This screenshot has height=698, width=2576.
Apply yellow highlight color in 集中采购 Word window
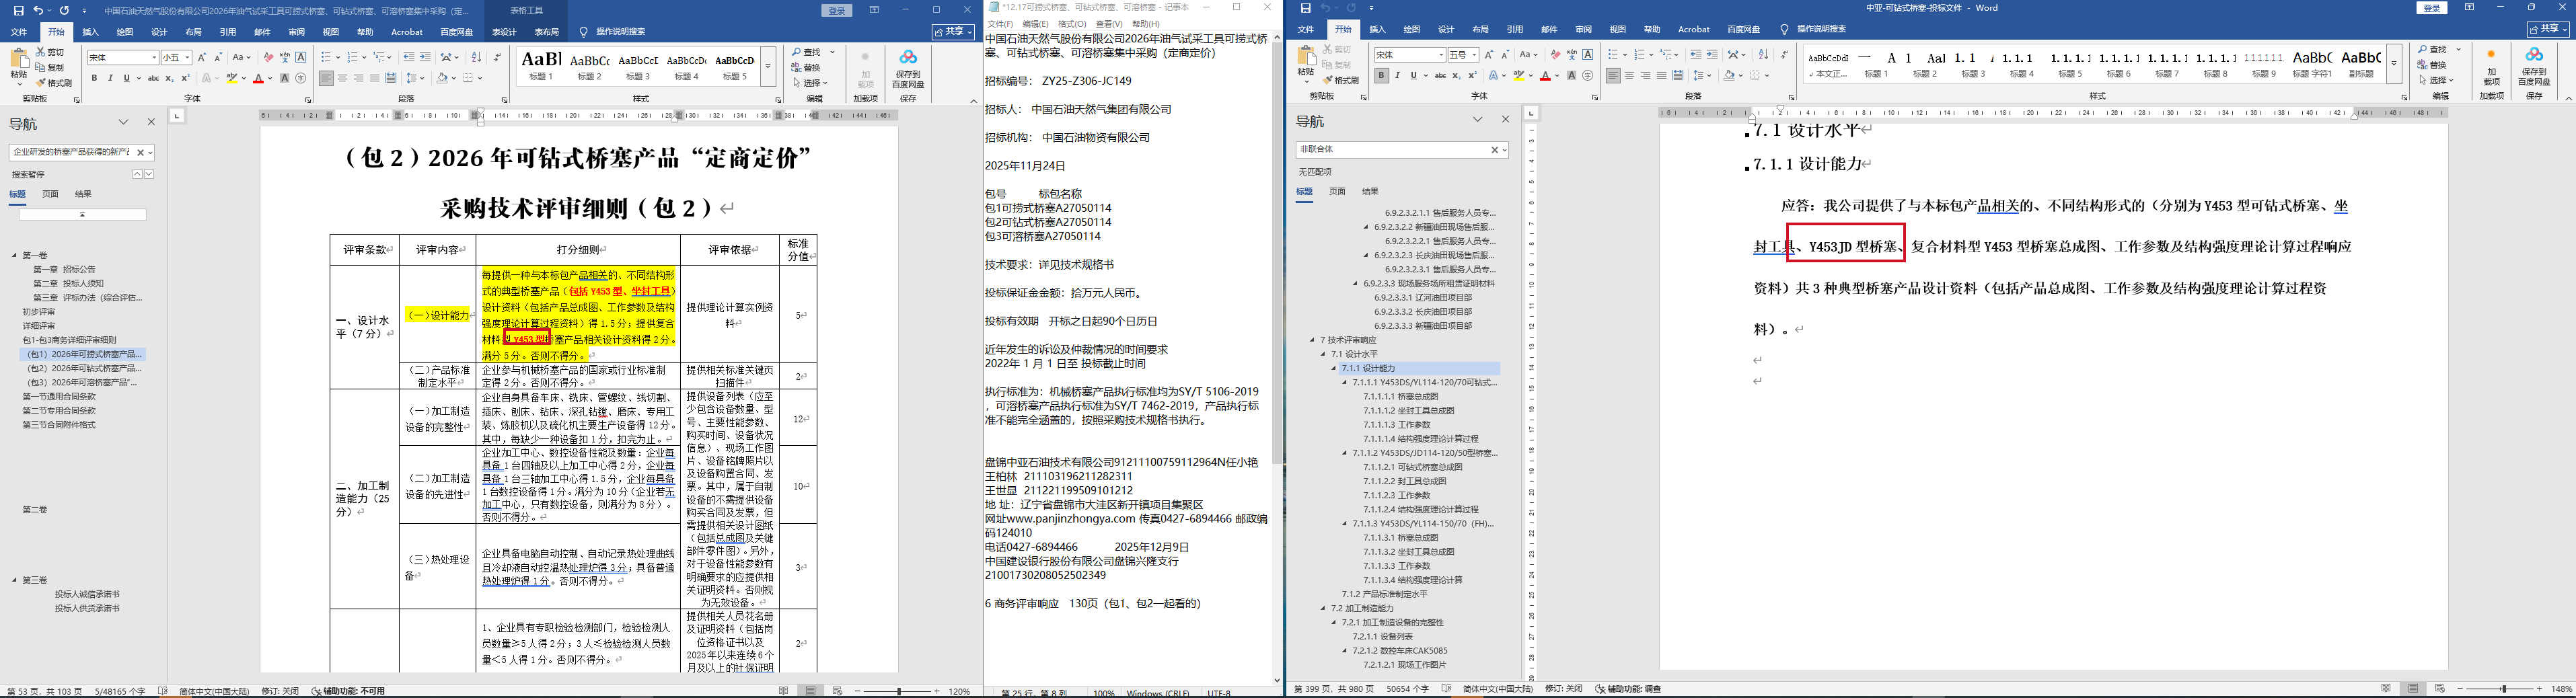pos(231,78)
